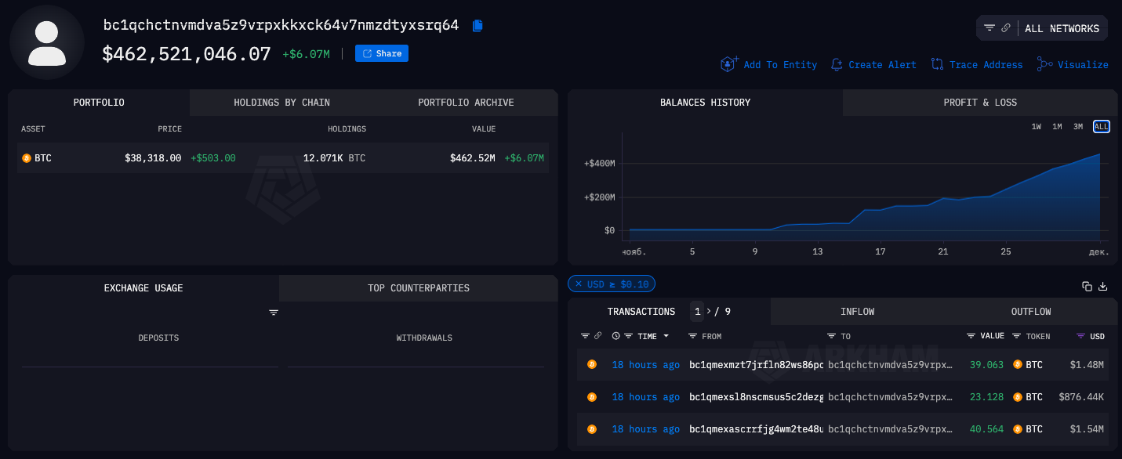Select the 1M balance history range
This screenshot has width=1122, height=459.
click(x=1057, y=127)
